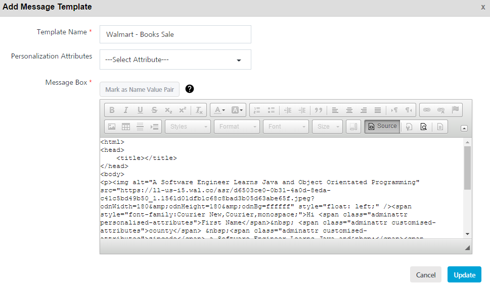Insert an image with the image icon
Image resolution: width=490 pixels, height=287 pixels.
pos(112,127)
